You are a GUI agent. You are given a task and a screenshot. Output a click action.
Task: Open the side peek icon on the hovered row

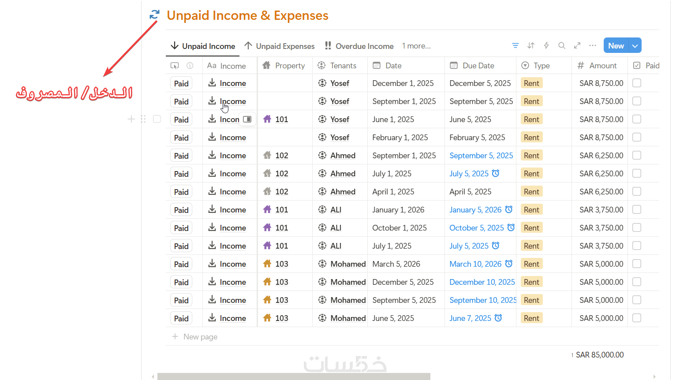point(247,119)
